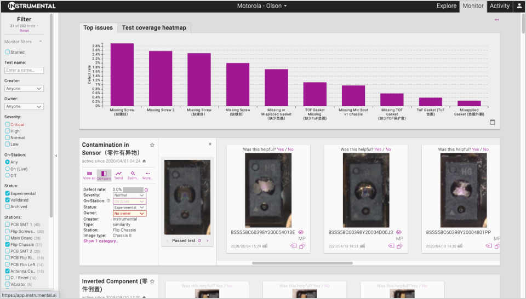Viewport: 526px width, 299px height.
Task: Close the Passed test comparison panel
Action: tap(210, 144)
